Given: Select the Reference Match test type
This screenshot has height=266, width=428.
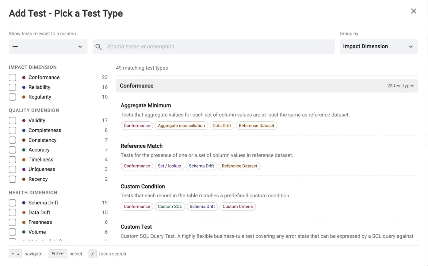Looking at the screenshot, I should pos(142,146).
